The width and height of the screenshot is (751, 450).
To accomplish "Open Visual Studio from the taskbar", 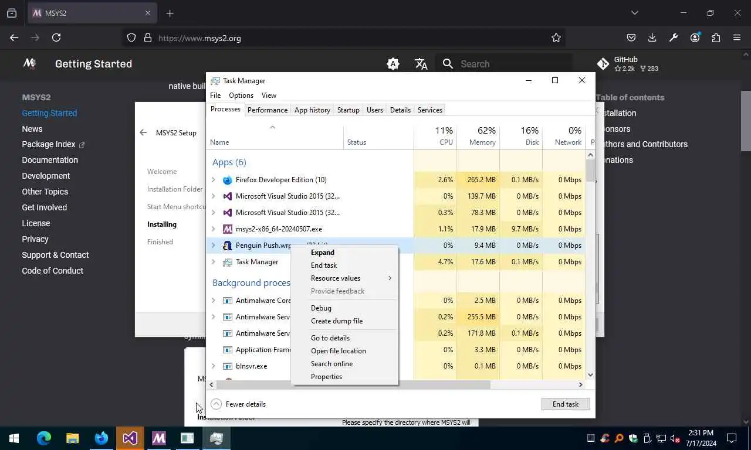I will 130,438.
